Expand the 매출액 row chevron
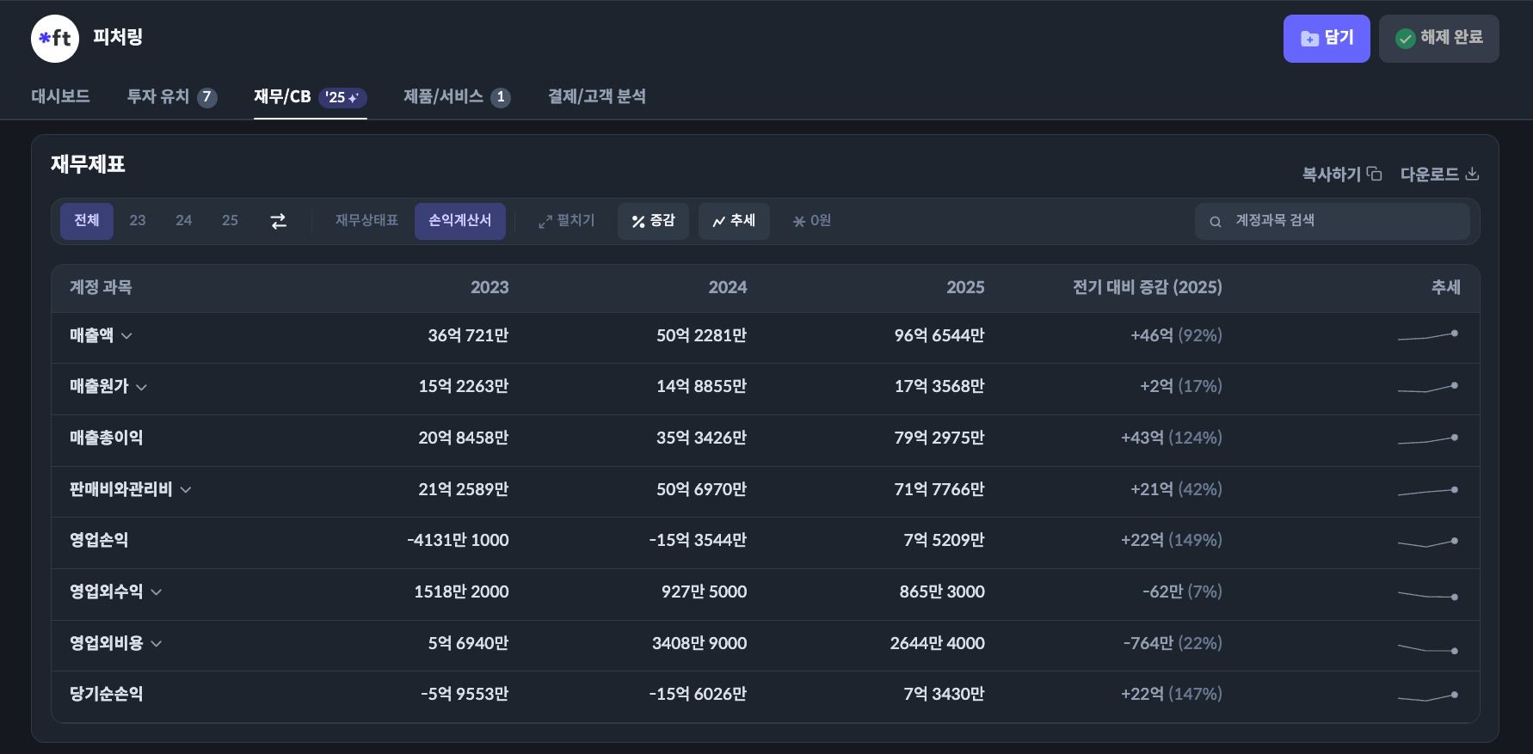The height and width of the screenshot is (754, 1533). (x=126, y=336)
